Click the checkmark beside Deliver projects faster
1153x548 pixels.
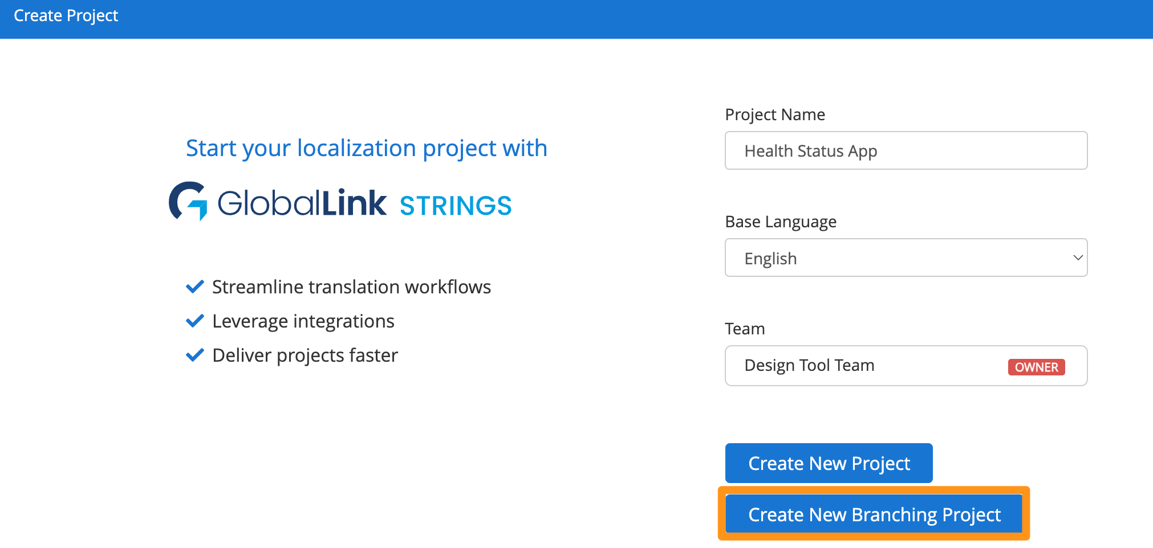(195, 355)
